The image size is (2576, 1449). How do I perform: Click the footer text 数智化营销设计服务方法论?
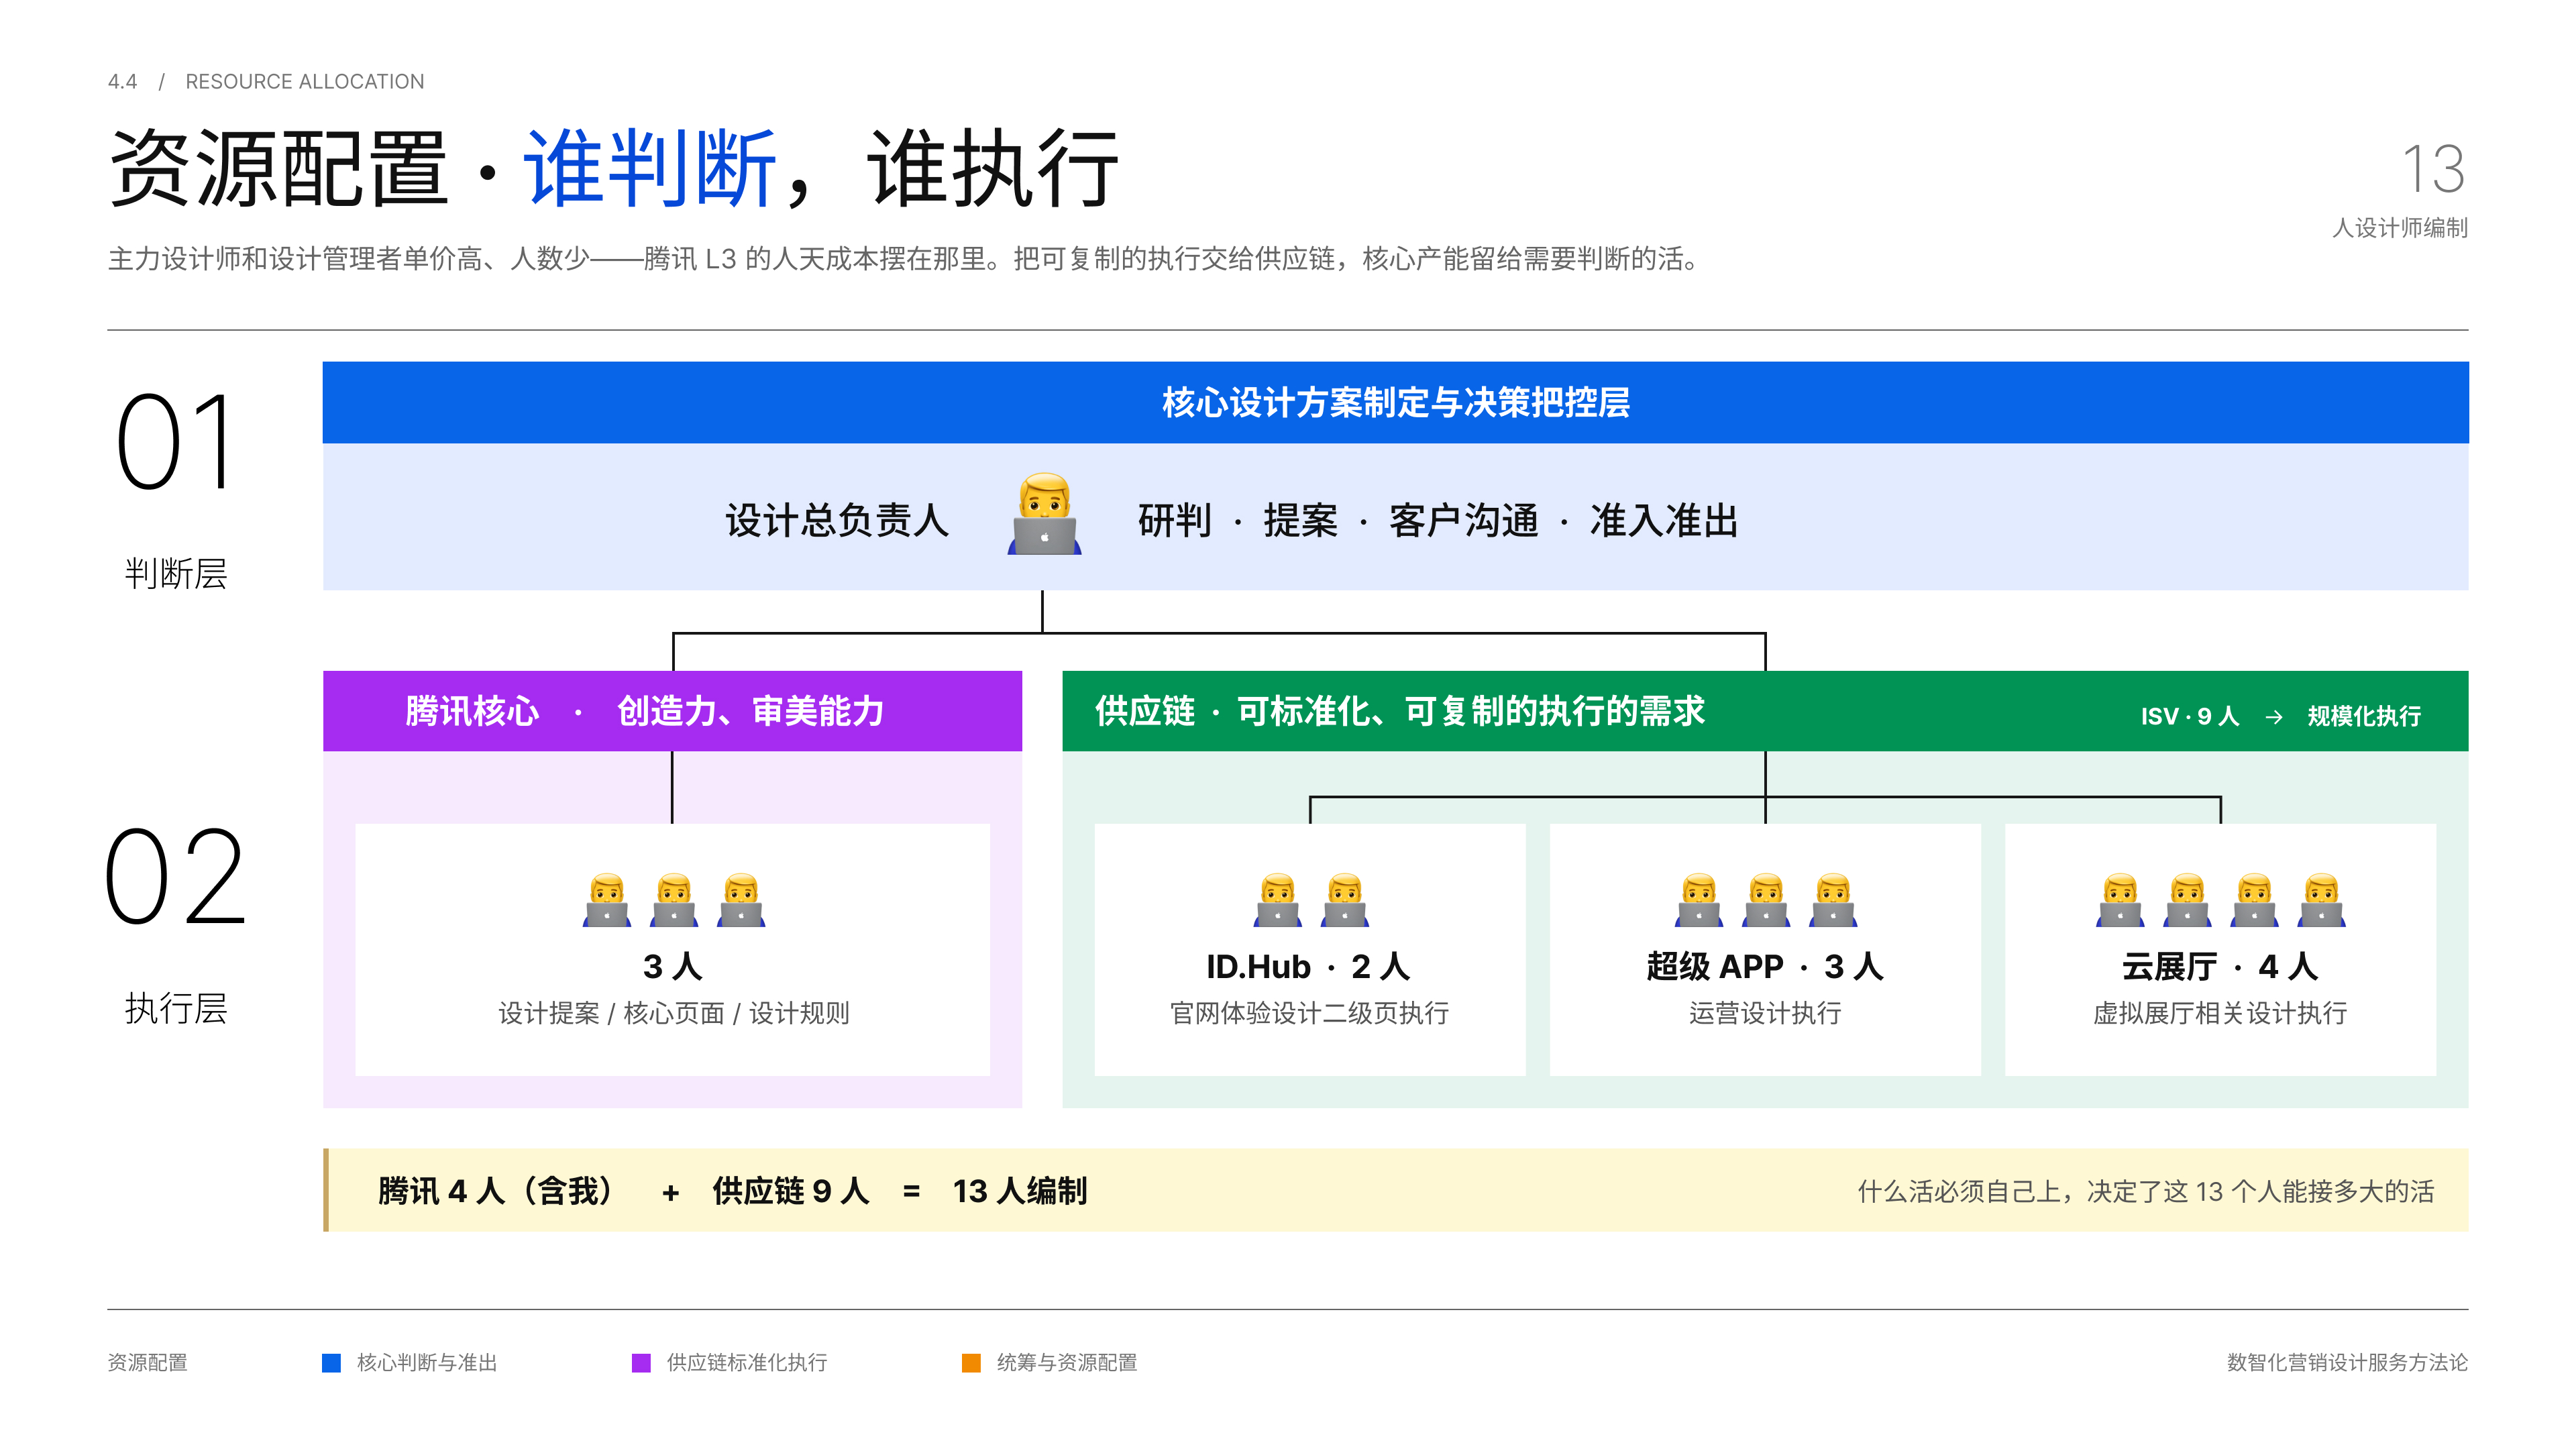click(2347, 1362)
